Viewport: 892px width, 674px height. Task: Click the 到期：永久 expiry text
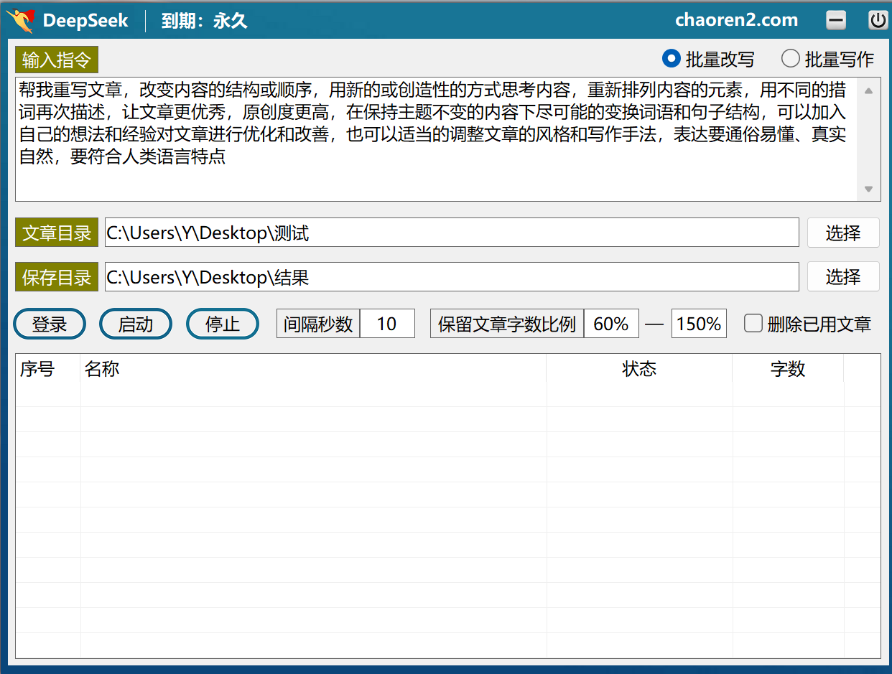pos(205,21)
